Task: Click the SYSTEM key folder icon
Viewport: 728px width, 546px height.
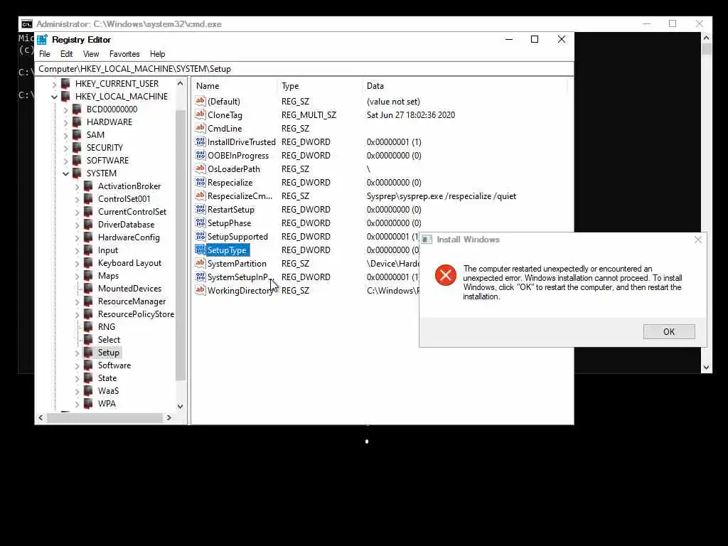Action: (77, 173)
